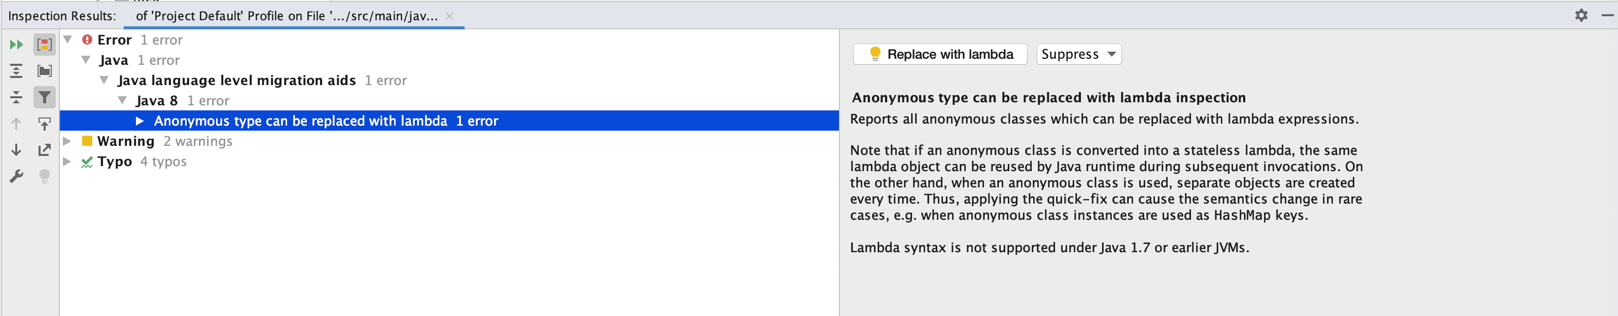The image size is (1618, 316).
Task: Rerun the inspection with green arrows
Action: click(x=16, y=45)
